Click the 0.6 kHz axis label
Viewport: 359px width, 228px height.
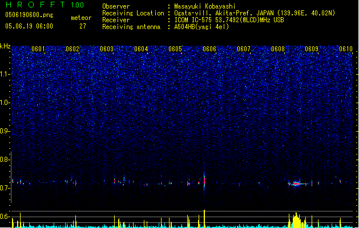click(5, 217)
